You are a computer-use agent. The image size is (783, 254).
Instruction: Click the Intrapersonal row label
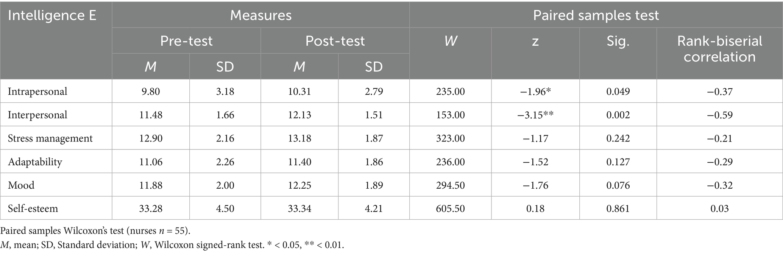pos(37,91)
